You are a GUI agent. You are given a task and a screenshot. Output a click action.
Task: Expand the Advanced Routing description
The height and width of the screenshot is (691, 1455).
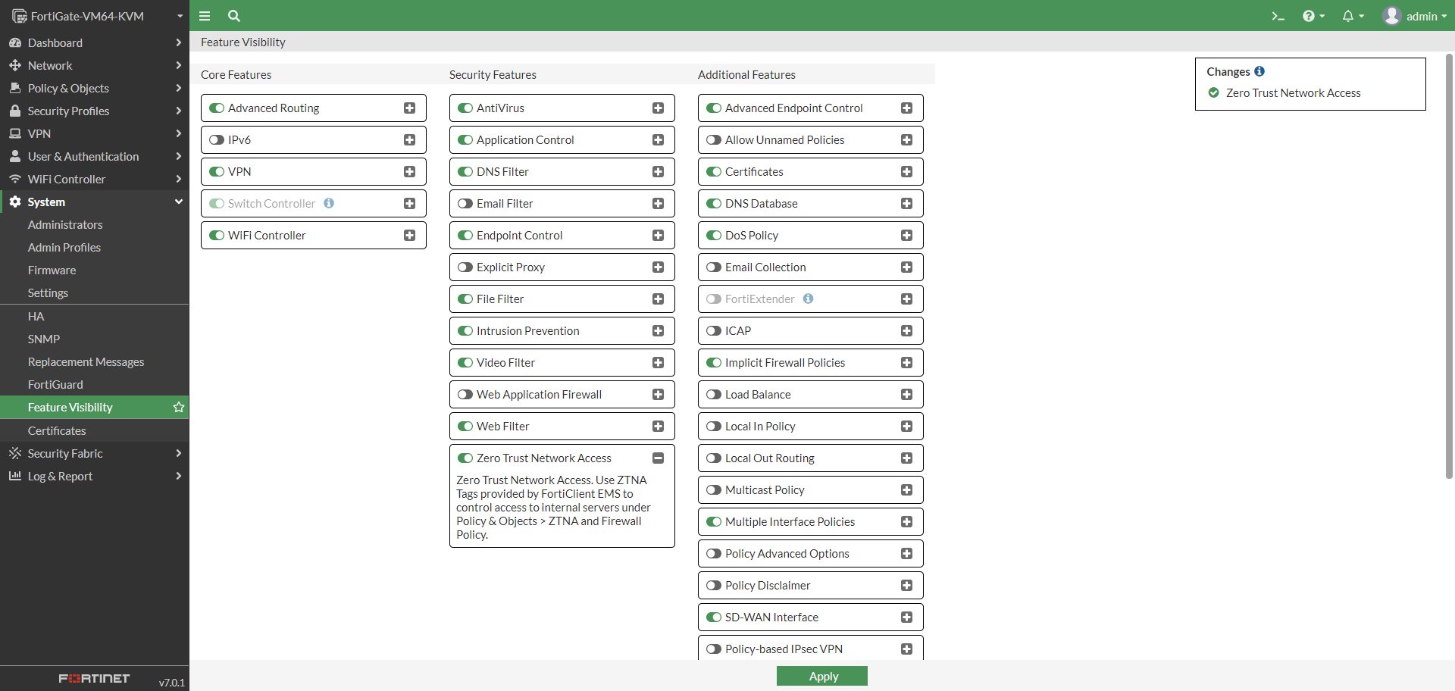410,108
